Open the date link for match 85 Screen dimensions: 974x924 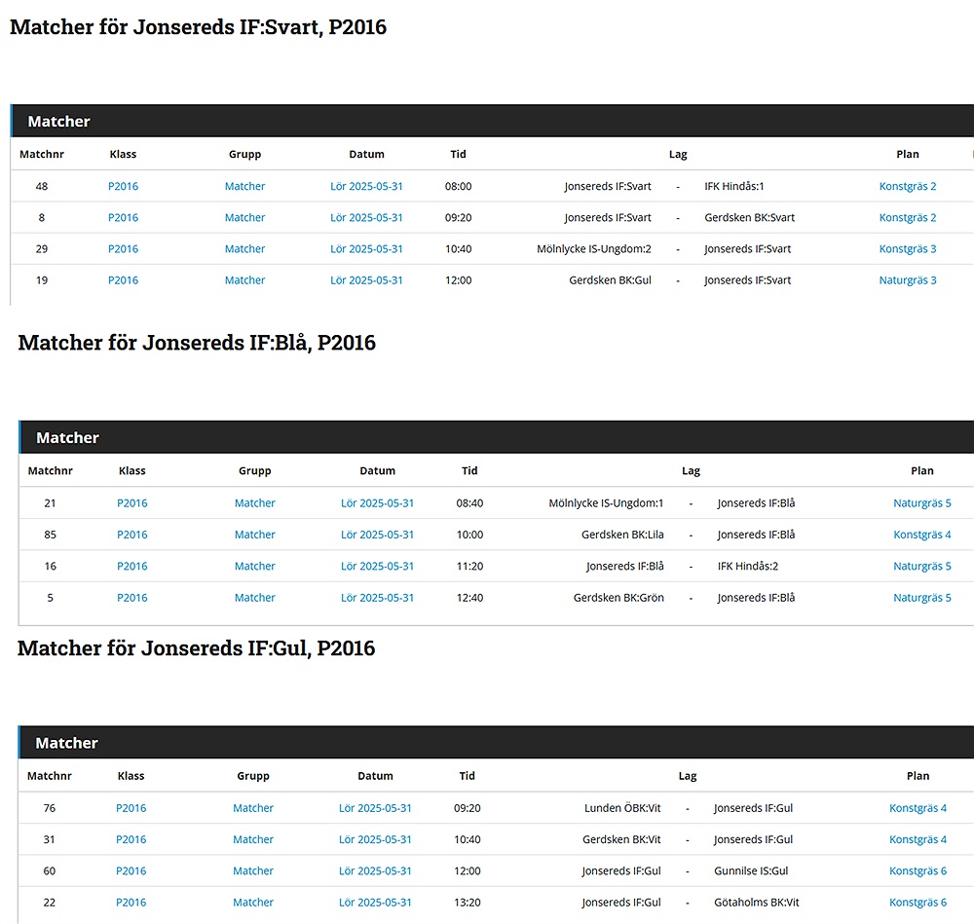coord(377,535)
